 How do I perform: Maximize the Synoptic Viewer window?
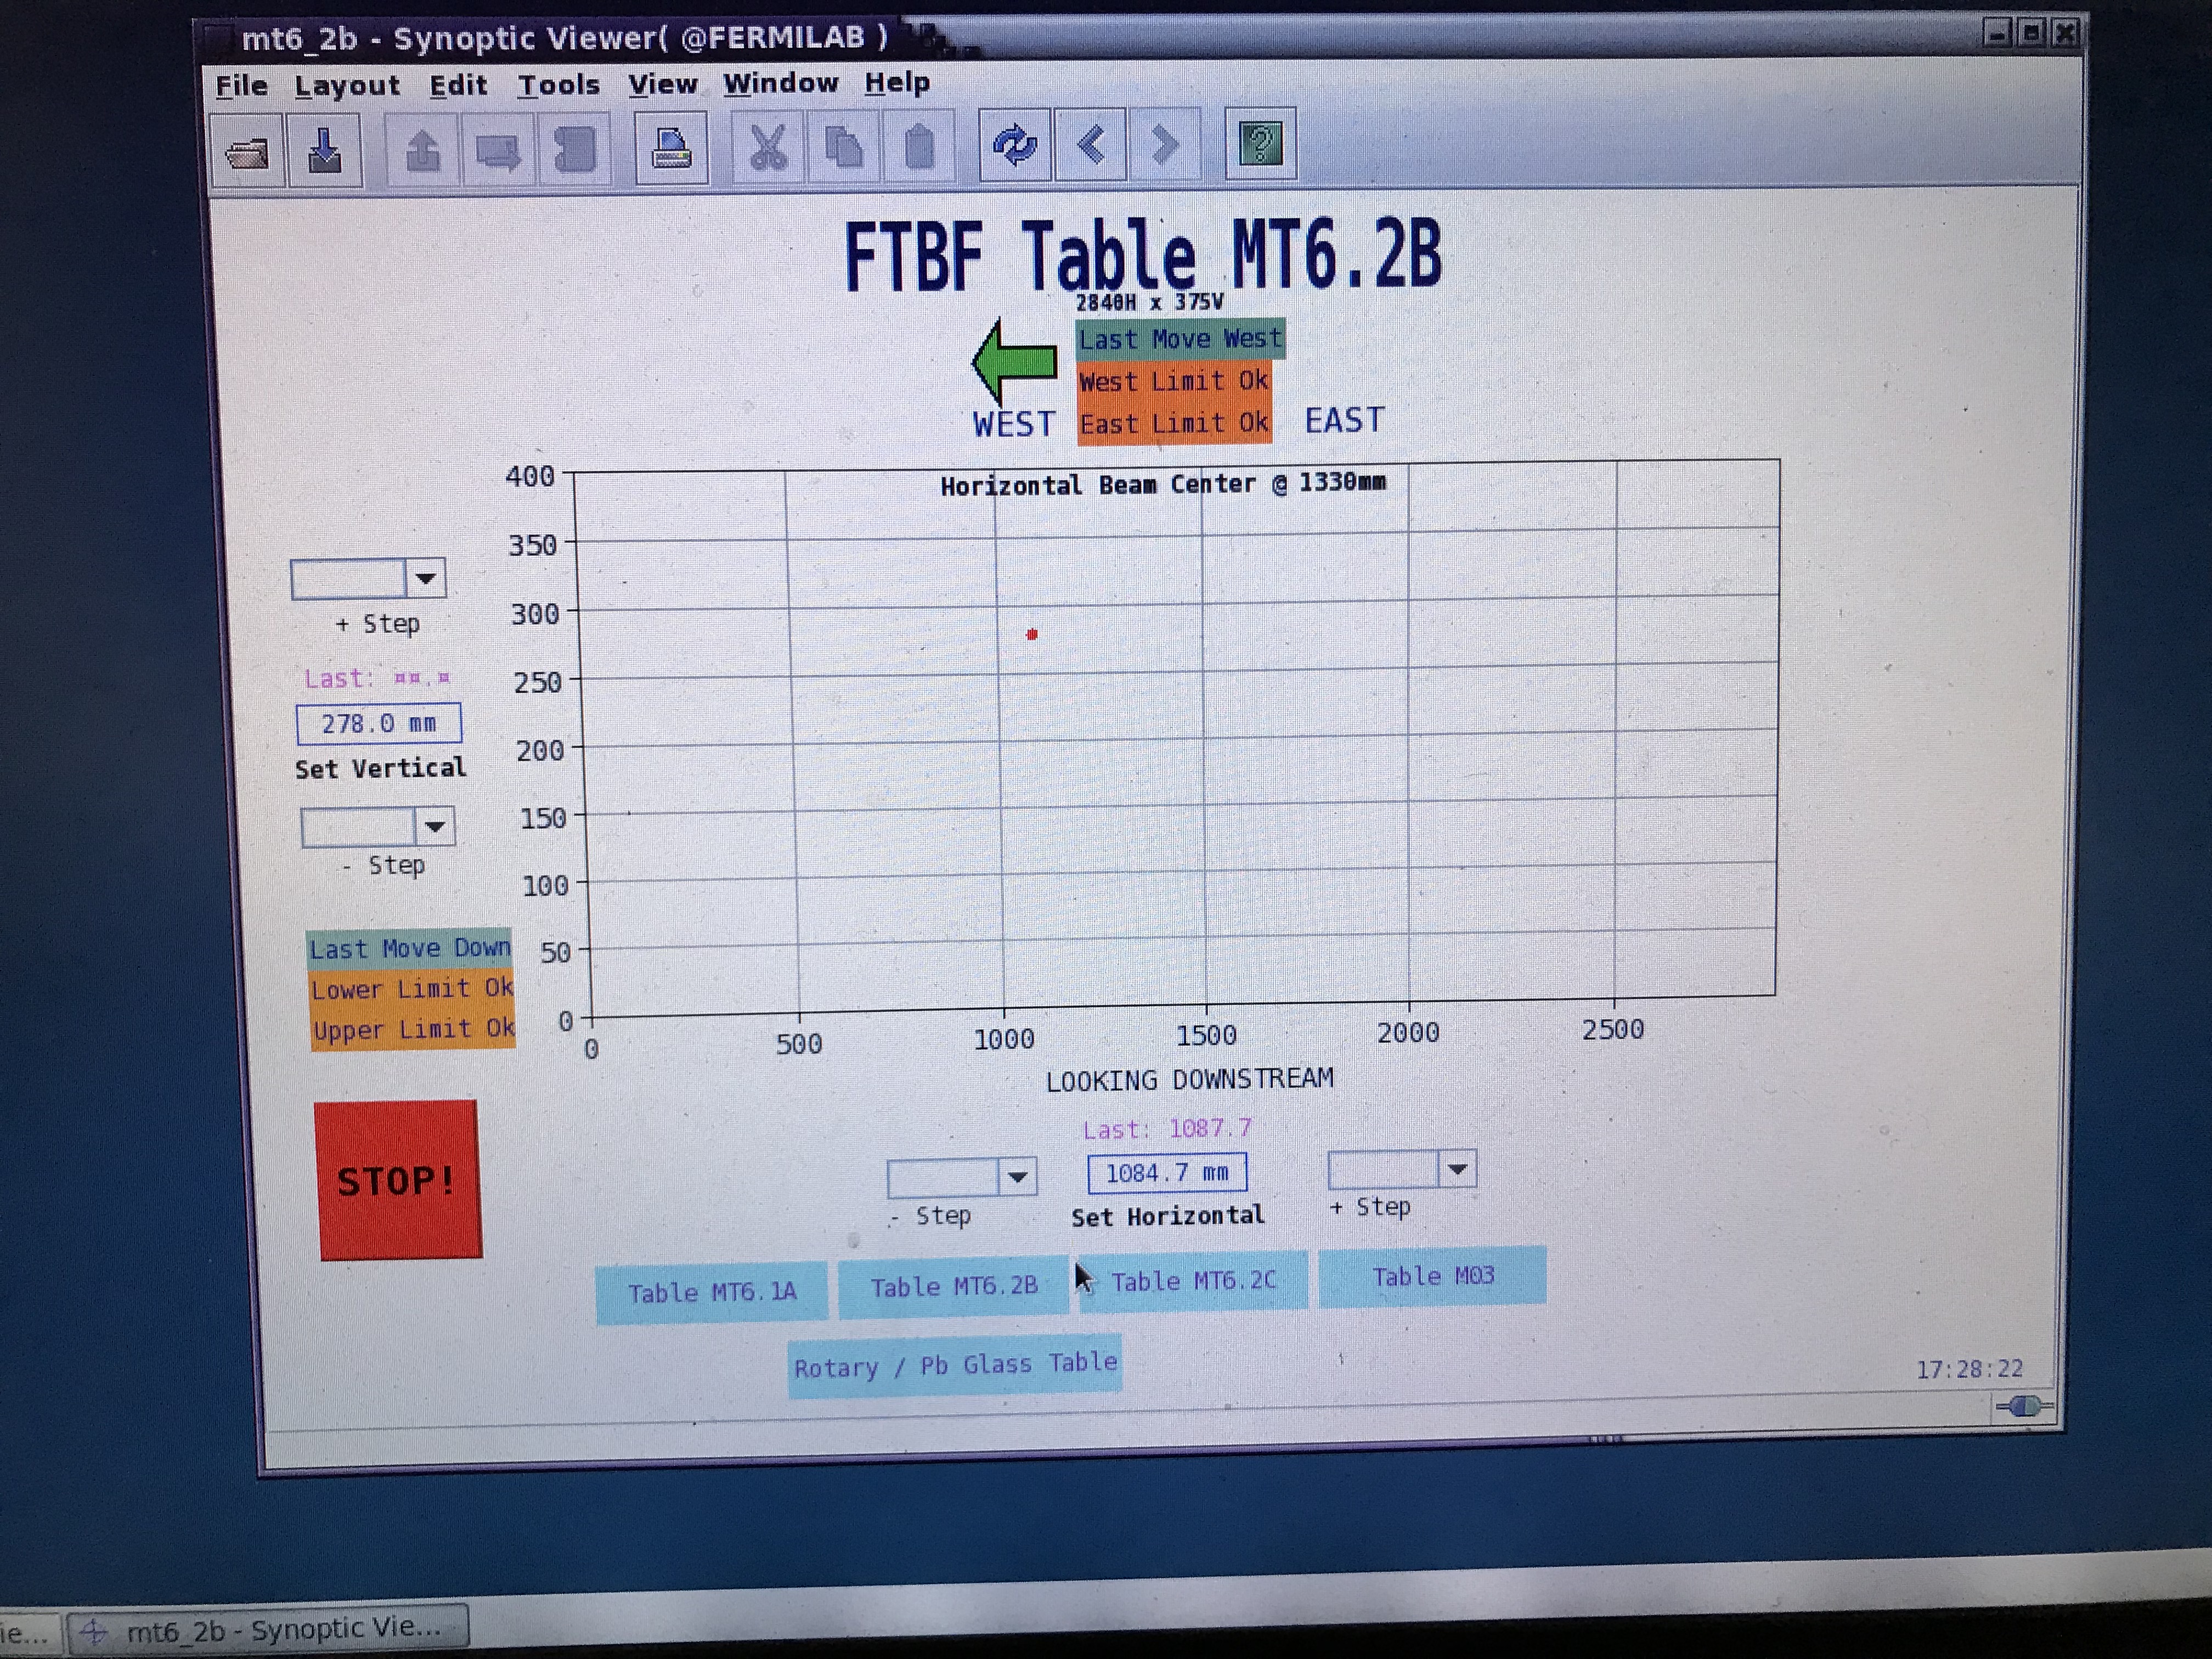(2032, 33)
